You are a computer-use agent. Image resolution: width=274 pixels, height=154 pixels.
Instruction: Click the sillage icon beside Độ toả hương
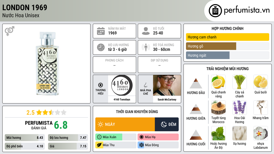click(146, 47)
